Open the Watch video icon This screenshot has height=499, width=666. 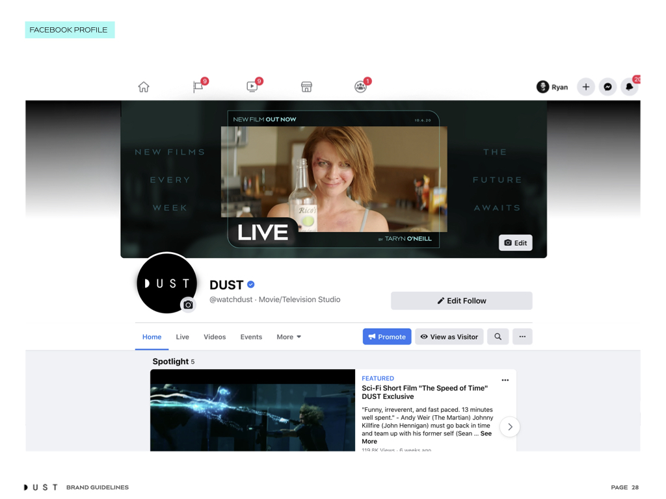tap(252, 86)
